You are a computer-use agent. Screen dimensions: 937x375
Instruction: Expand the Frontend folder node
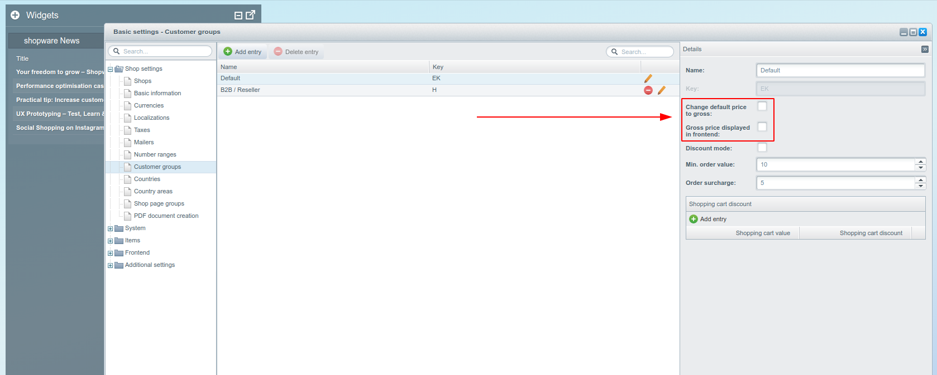click(110, 253)
